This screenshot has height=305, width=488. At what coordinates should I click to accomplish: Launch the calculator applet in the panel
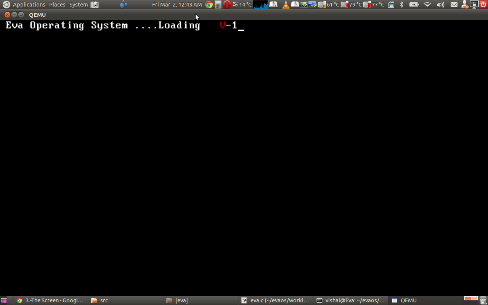tap(218, 5)
